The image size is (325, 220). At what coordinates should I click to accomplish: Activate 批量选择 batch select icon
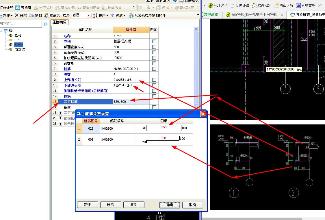[104, 8]
